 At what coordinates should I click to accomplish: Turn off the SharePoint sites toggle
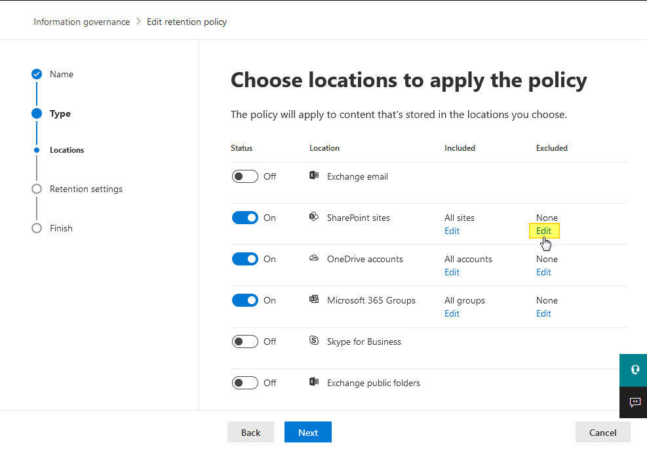point(245,218)
